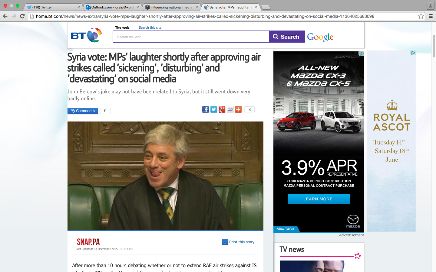436x272 pixels.
Task: Click the Print this story link
Action: [x=242, y=242]
